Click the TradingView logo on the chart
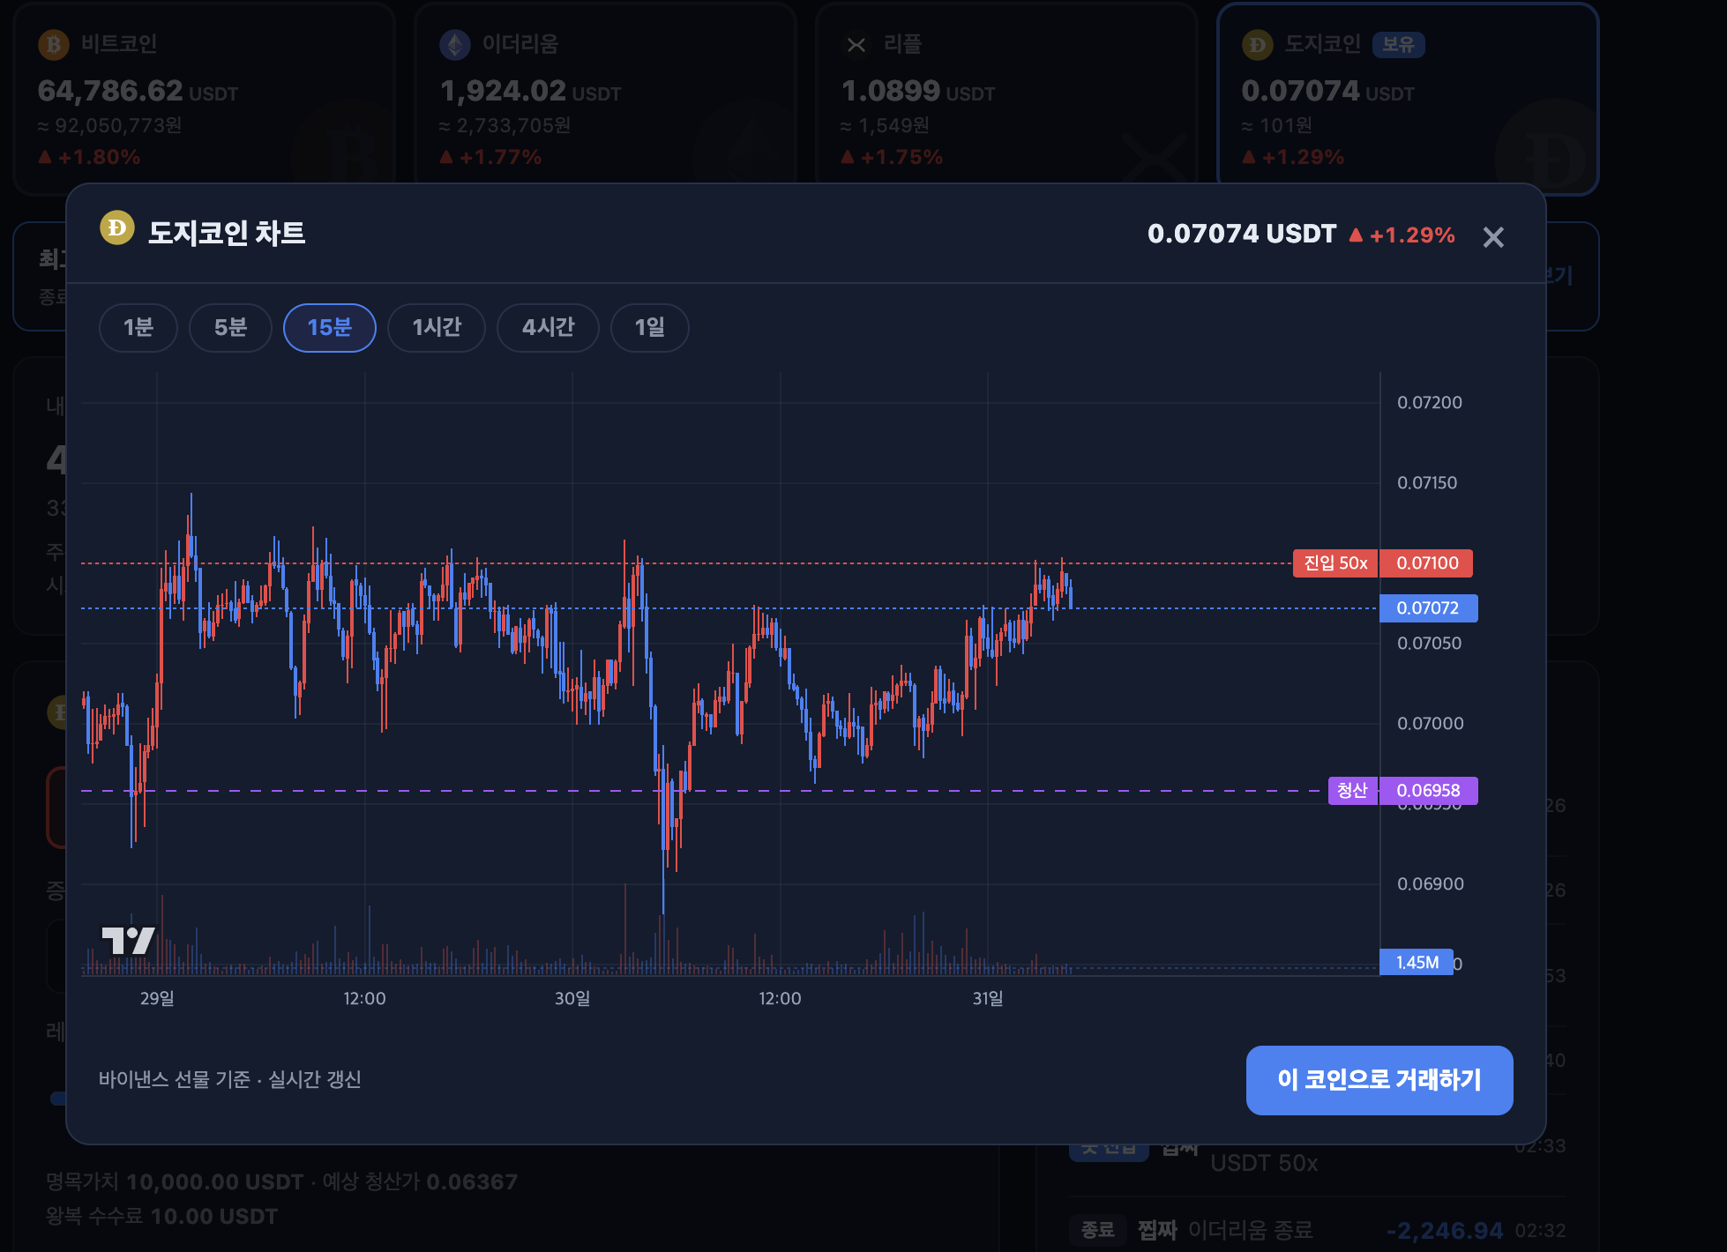The width and height of the screenshot is (1727, 1252). [x=128, y=940]
